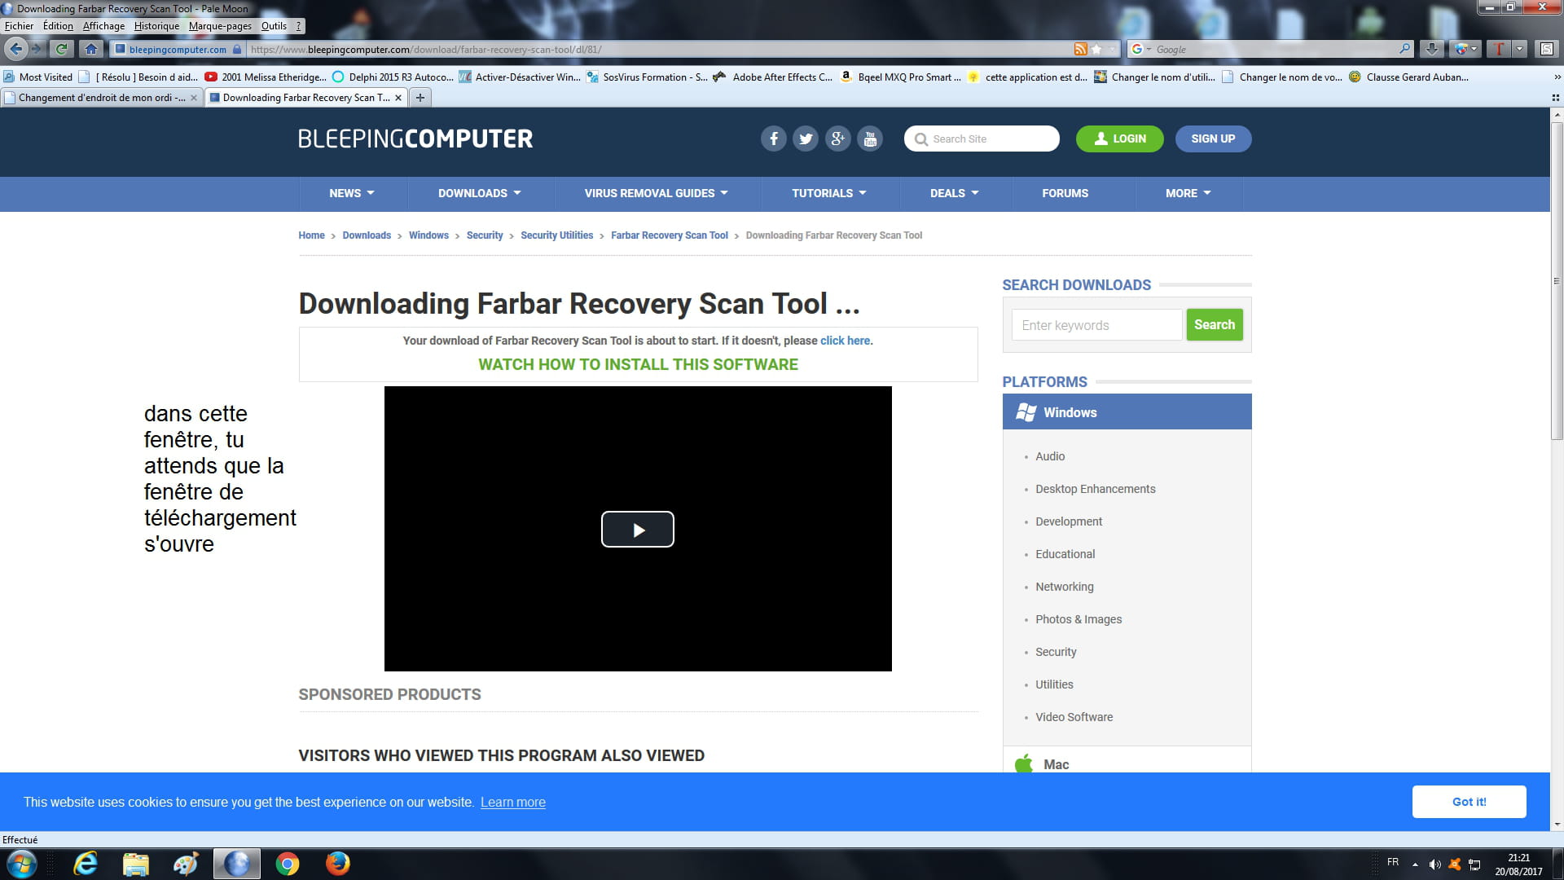Click the BleepingComputer site logo

[x=415, y=139]
